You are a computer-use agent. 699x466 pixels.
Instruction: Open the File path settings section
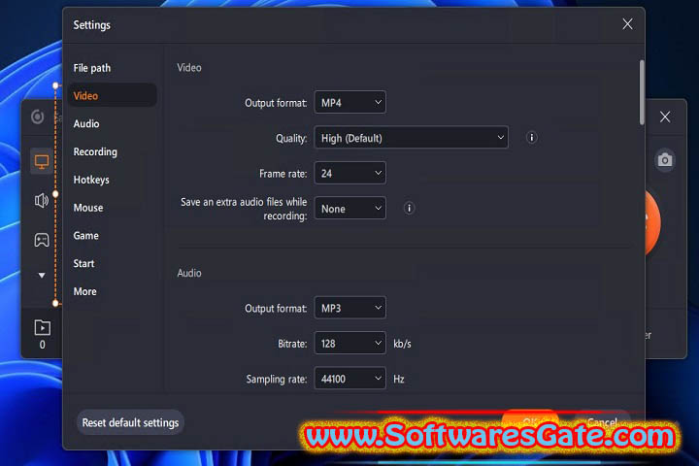92,68
